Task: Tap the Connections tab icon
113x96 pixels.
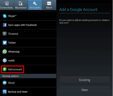Action: (x=7, y=4)
